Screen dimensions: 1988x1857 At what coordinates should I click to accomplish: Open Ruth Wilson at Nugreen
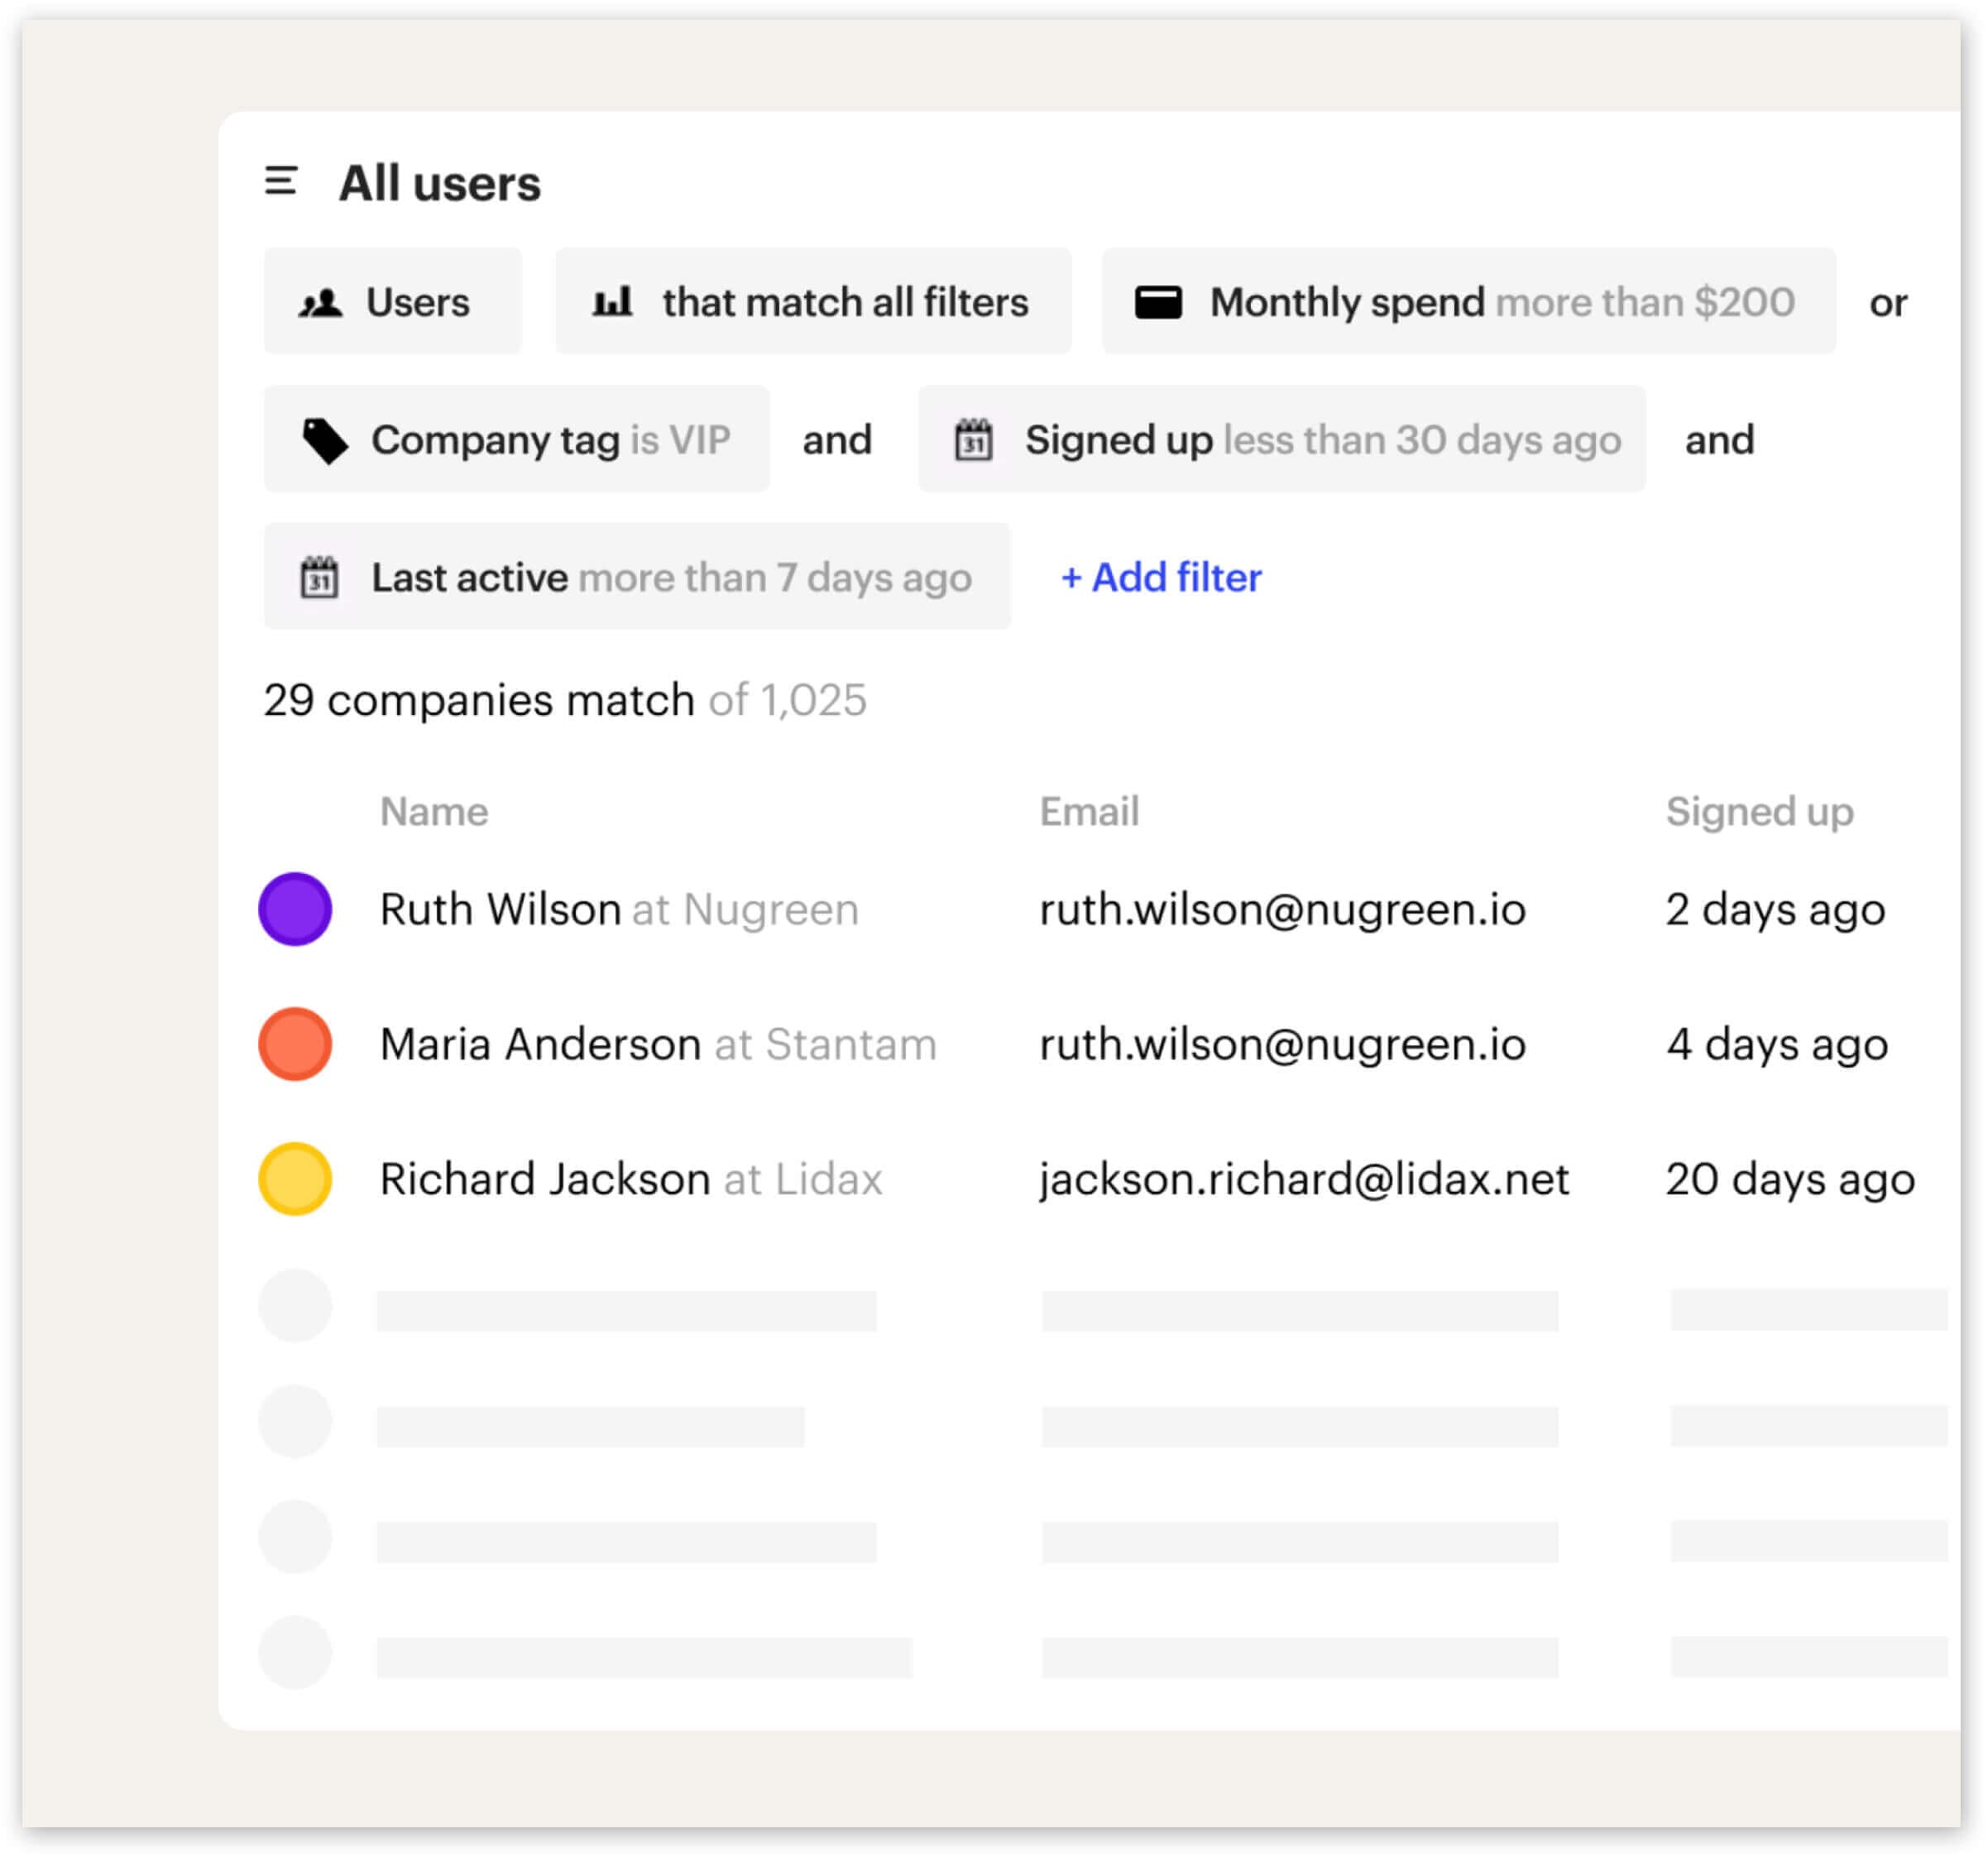(x=619, y=909)
